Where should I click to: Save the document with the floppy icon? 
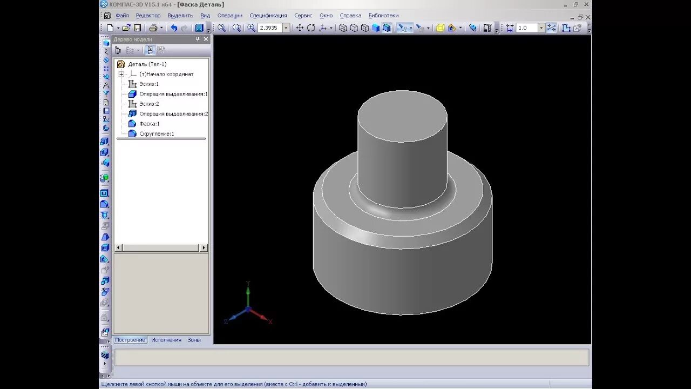pyautogui.click(x=138, y=28)
